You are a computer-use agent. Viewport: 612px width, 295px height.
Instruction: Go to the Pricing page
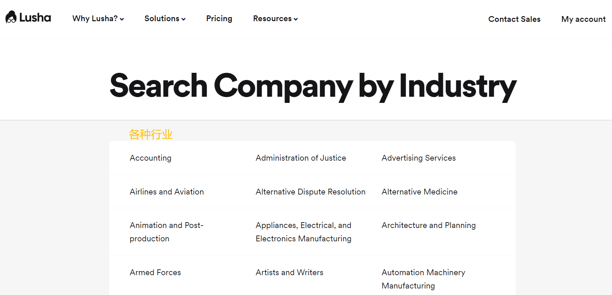pos(219,18)
